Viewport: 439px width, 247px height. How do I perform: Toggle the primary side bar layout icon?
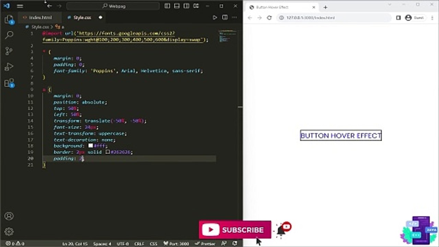pyautogui.click(x=167, y=6)
